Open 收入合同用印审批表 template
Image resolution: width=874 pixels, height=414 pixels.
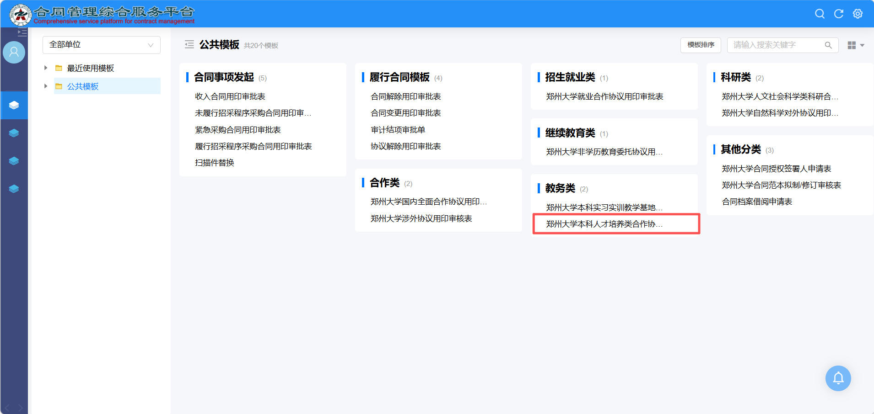click(x=230, y=96)
